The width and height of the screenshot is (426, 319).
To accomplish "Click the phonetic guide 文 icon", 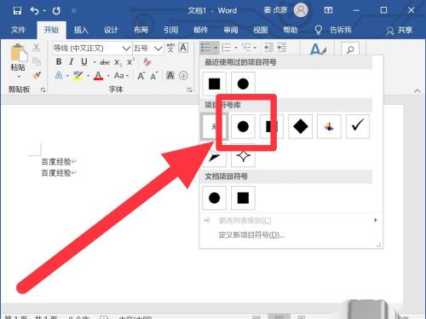I will tap(170, 48).
